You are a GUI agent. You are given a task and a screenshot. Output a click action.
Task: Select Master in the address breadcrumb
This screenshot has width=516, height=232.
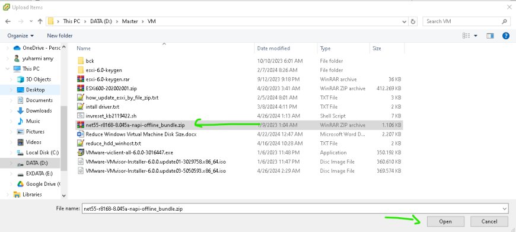click(130, 21)
